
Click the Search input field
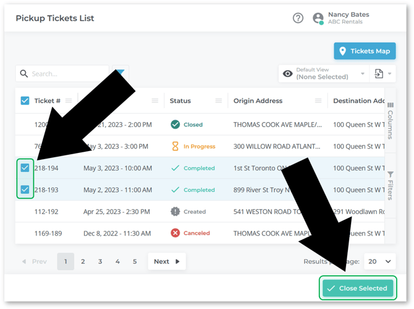[x=68, y=74]
